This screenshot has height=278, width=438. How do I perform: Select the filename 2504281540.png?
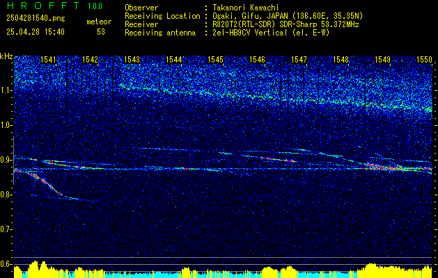click(x=36, y=19)
